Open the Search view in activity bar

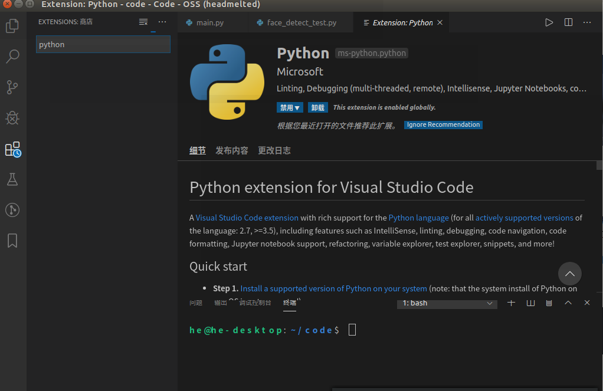pyautogui.click(x=12, y=57)
